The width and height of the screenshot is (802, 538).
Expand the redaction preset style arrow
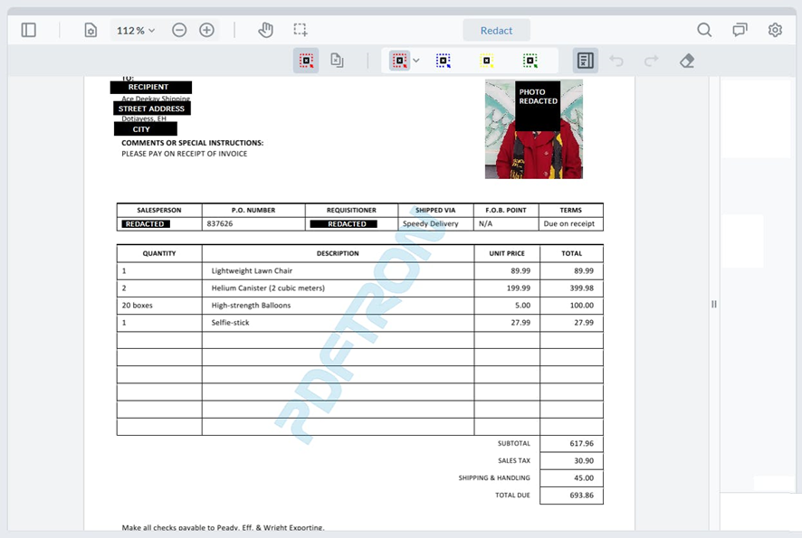coord(416,61)
